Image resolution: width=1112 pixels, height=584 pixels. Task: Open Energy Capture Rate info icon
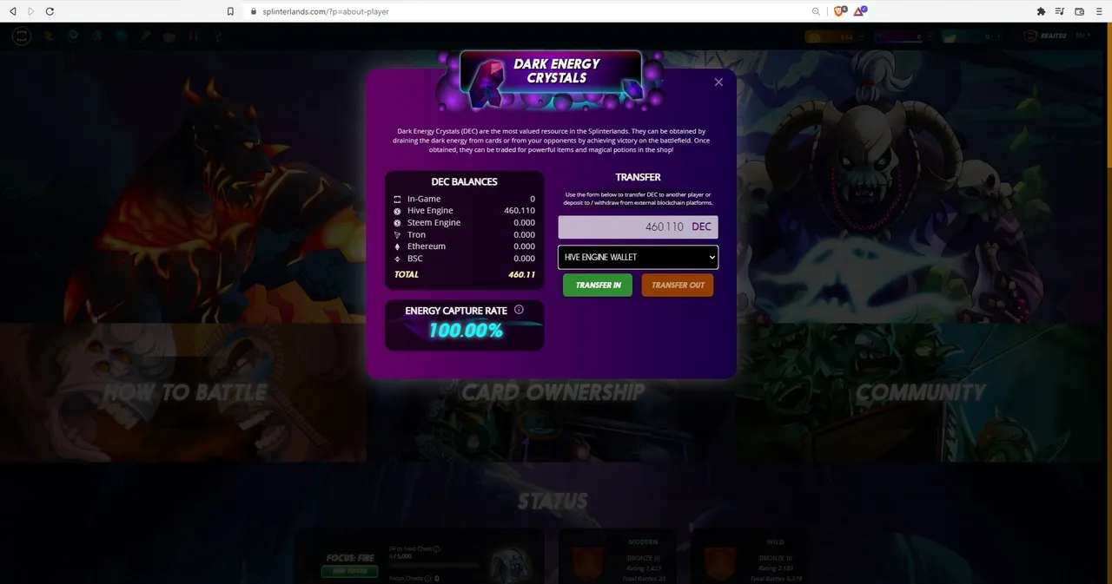coord(519,310)
